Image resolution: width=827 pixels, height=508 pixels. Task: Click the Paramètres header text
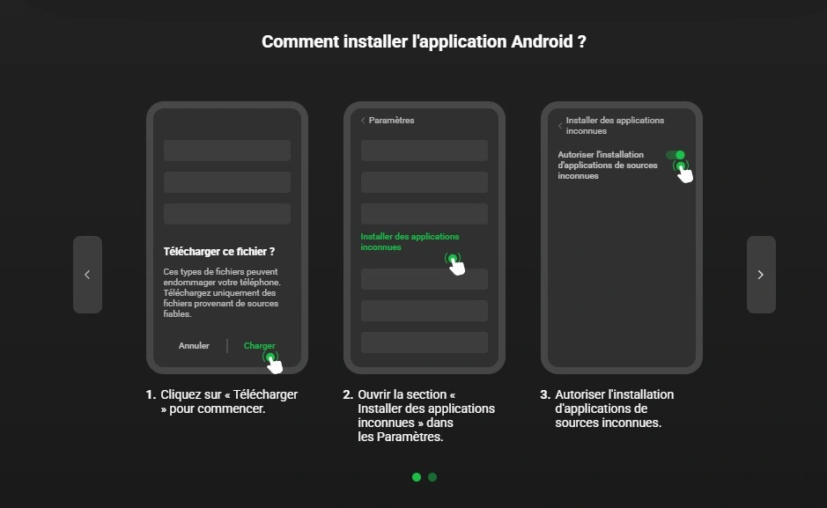coord(391,121)
